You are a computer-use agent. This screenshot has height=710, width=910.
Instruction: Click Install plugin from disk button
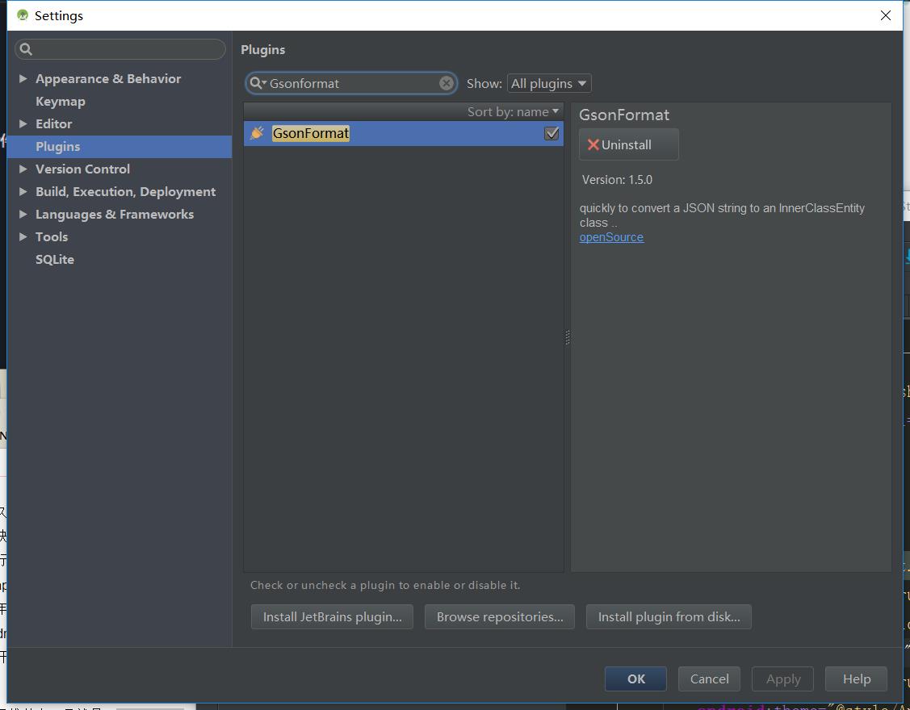pos(669,616)
